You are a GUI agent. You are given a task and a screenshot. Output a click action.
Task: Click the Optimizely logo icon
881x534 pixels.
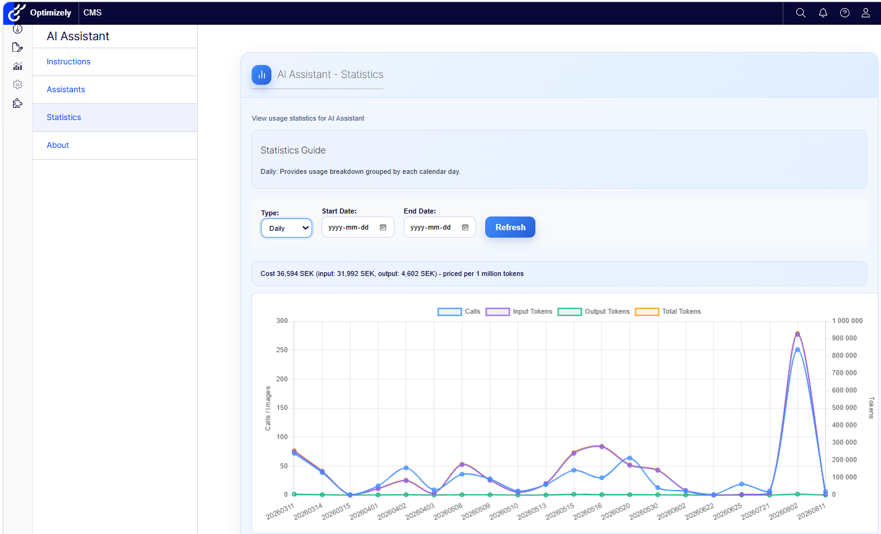click(17, 12)
